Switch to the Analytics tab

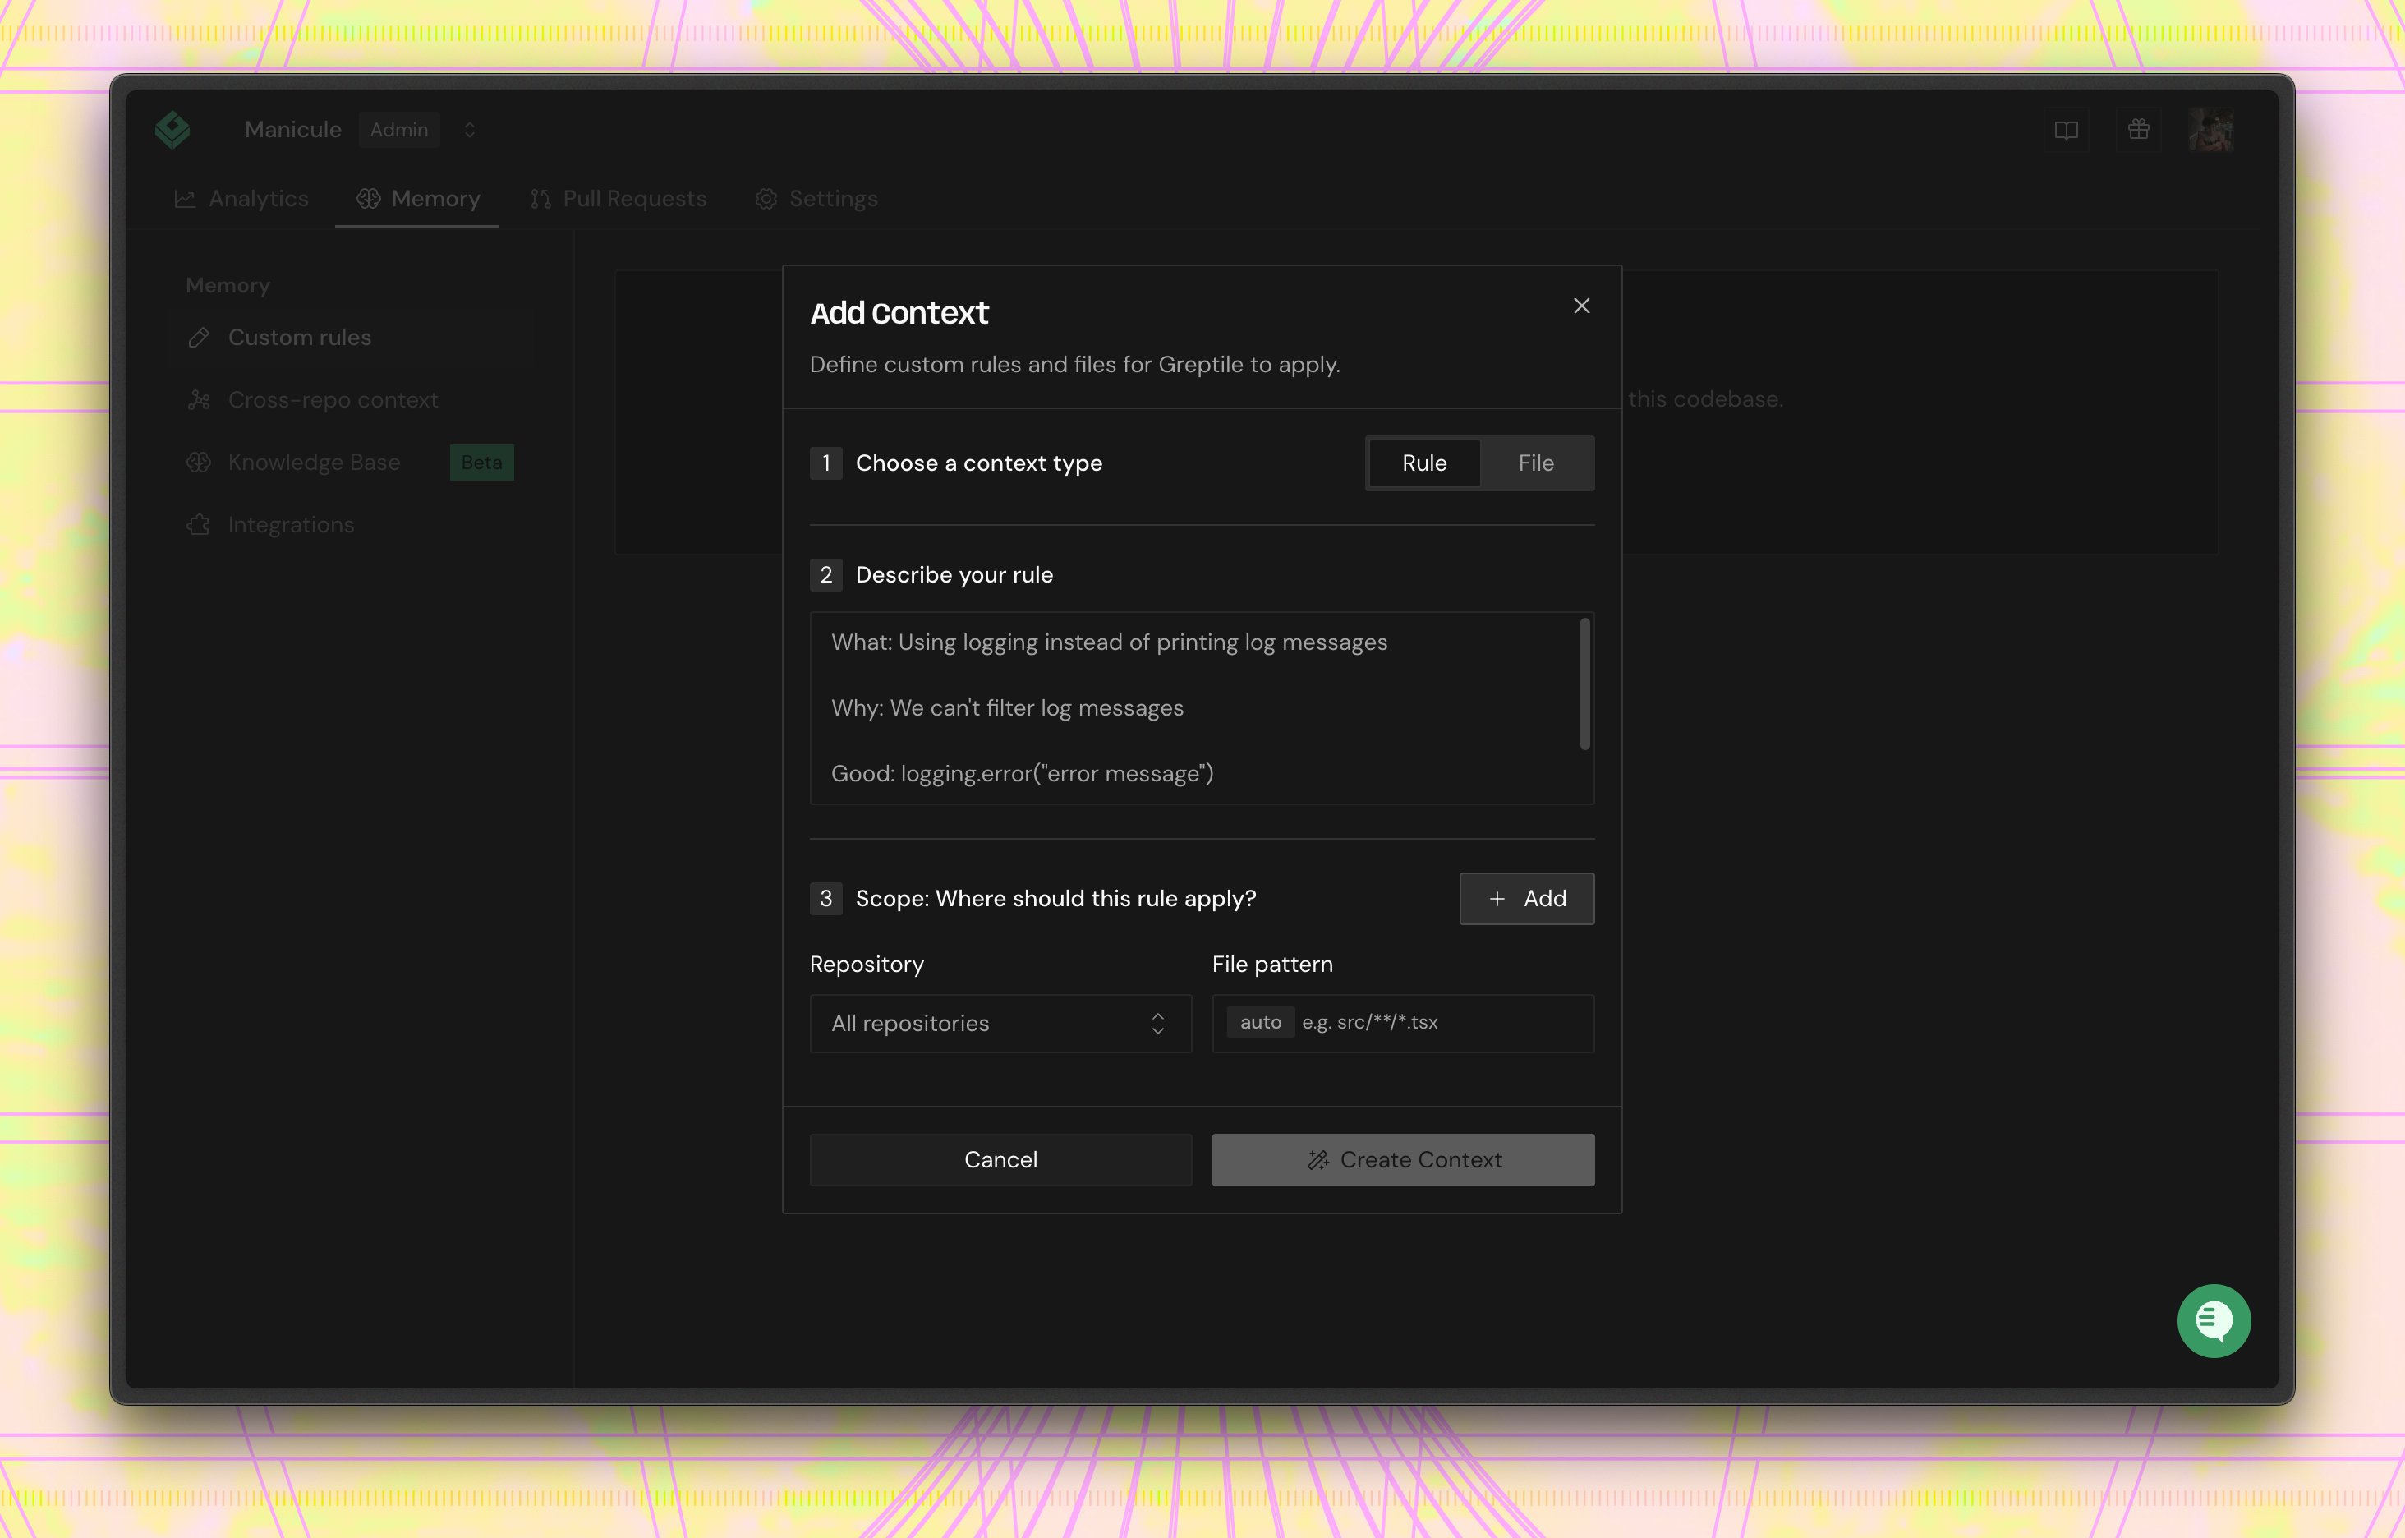click(x=241, y=199)
